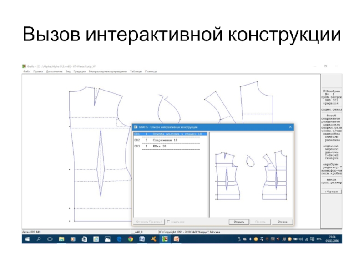Launch Microsoft Edge from the taskbar
The width and height of the screenshot is (364, 273).
119,239
